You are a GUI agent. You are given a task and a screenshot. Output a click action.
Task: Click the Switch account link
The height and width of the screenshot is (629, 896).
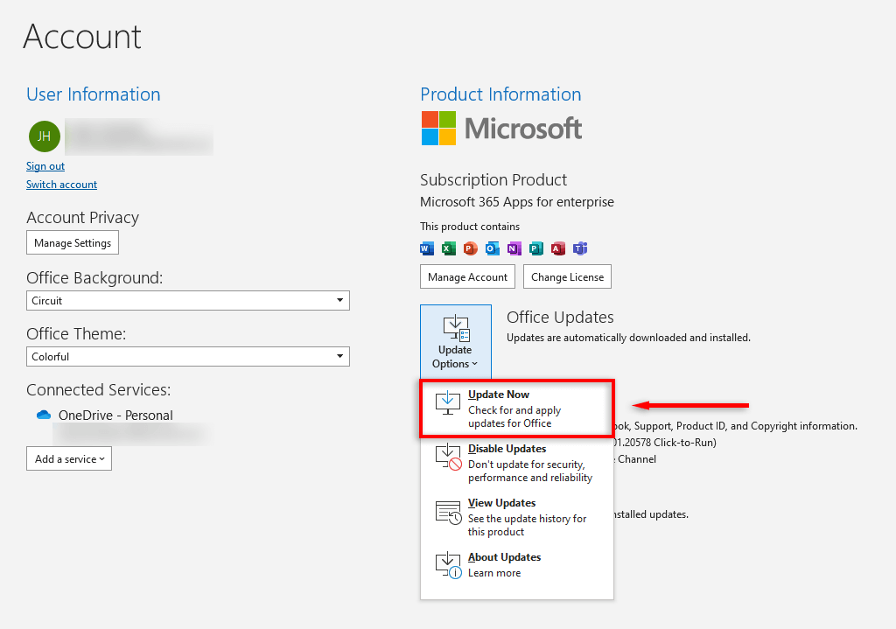pyautogui.click(x=62, y=185)
